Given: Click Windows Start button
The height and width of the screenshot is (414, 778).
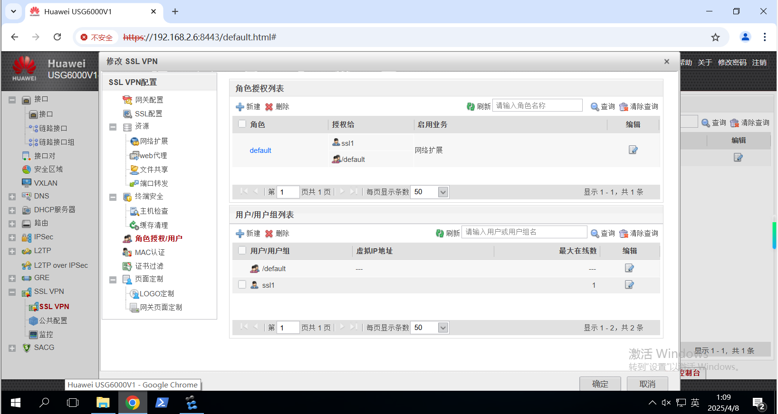Looking at the screenshot, I should (x=15, y=403).
